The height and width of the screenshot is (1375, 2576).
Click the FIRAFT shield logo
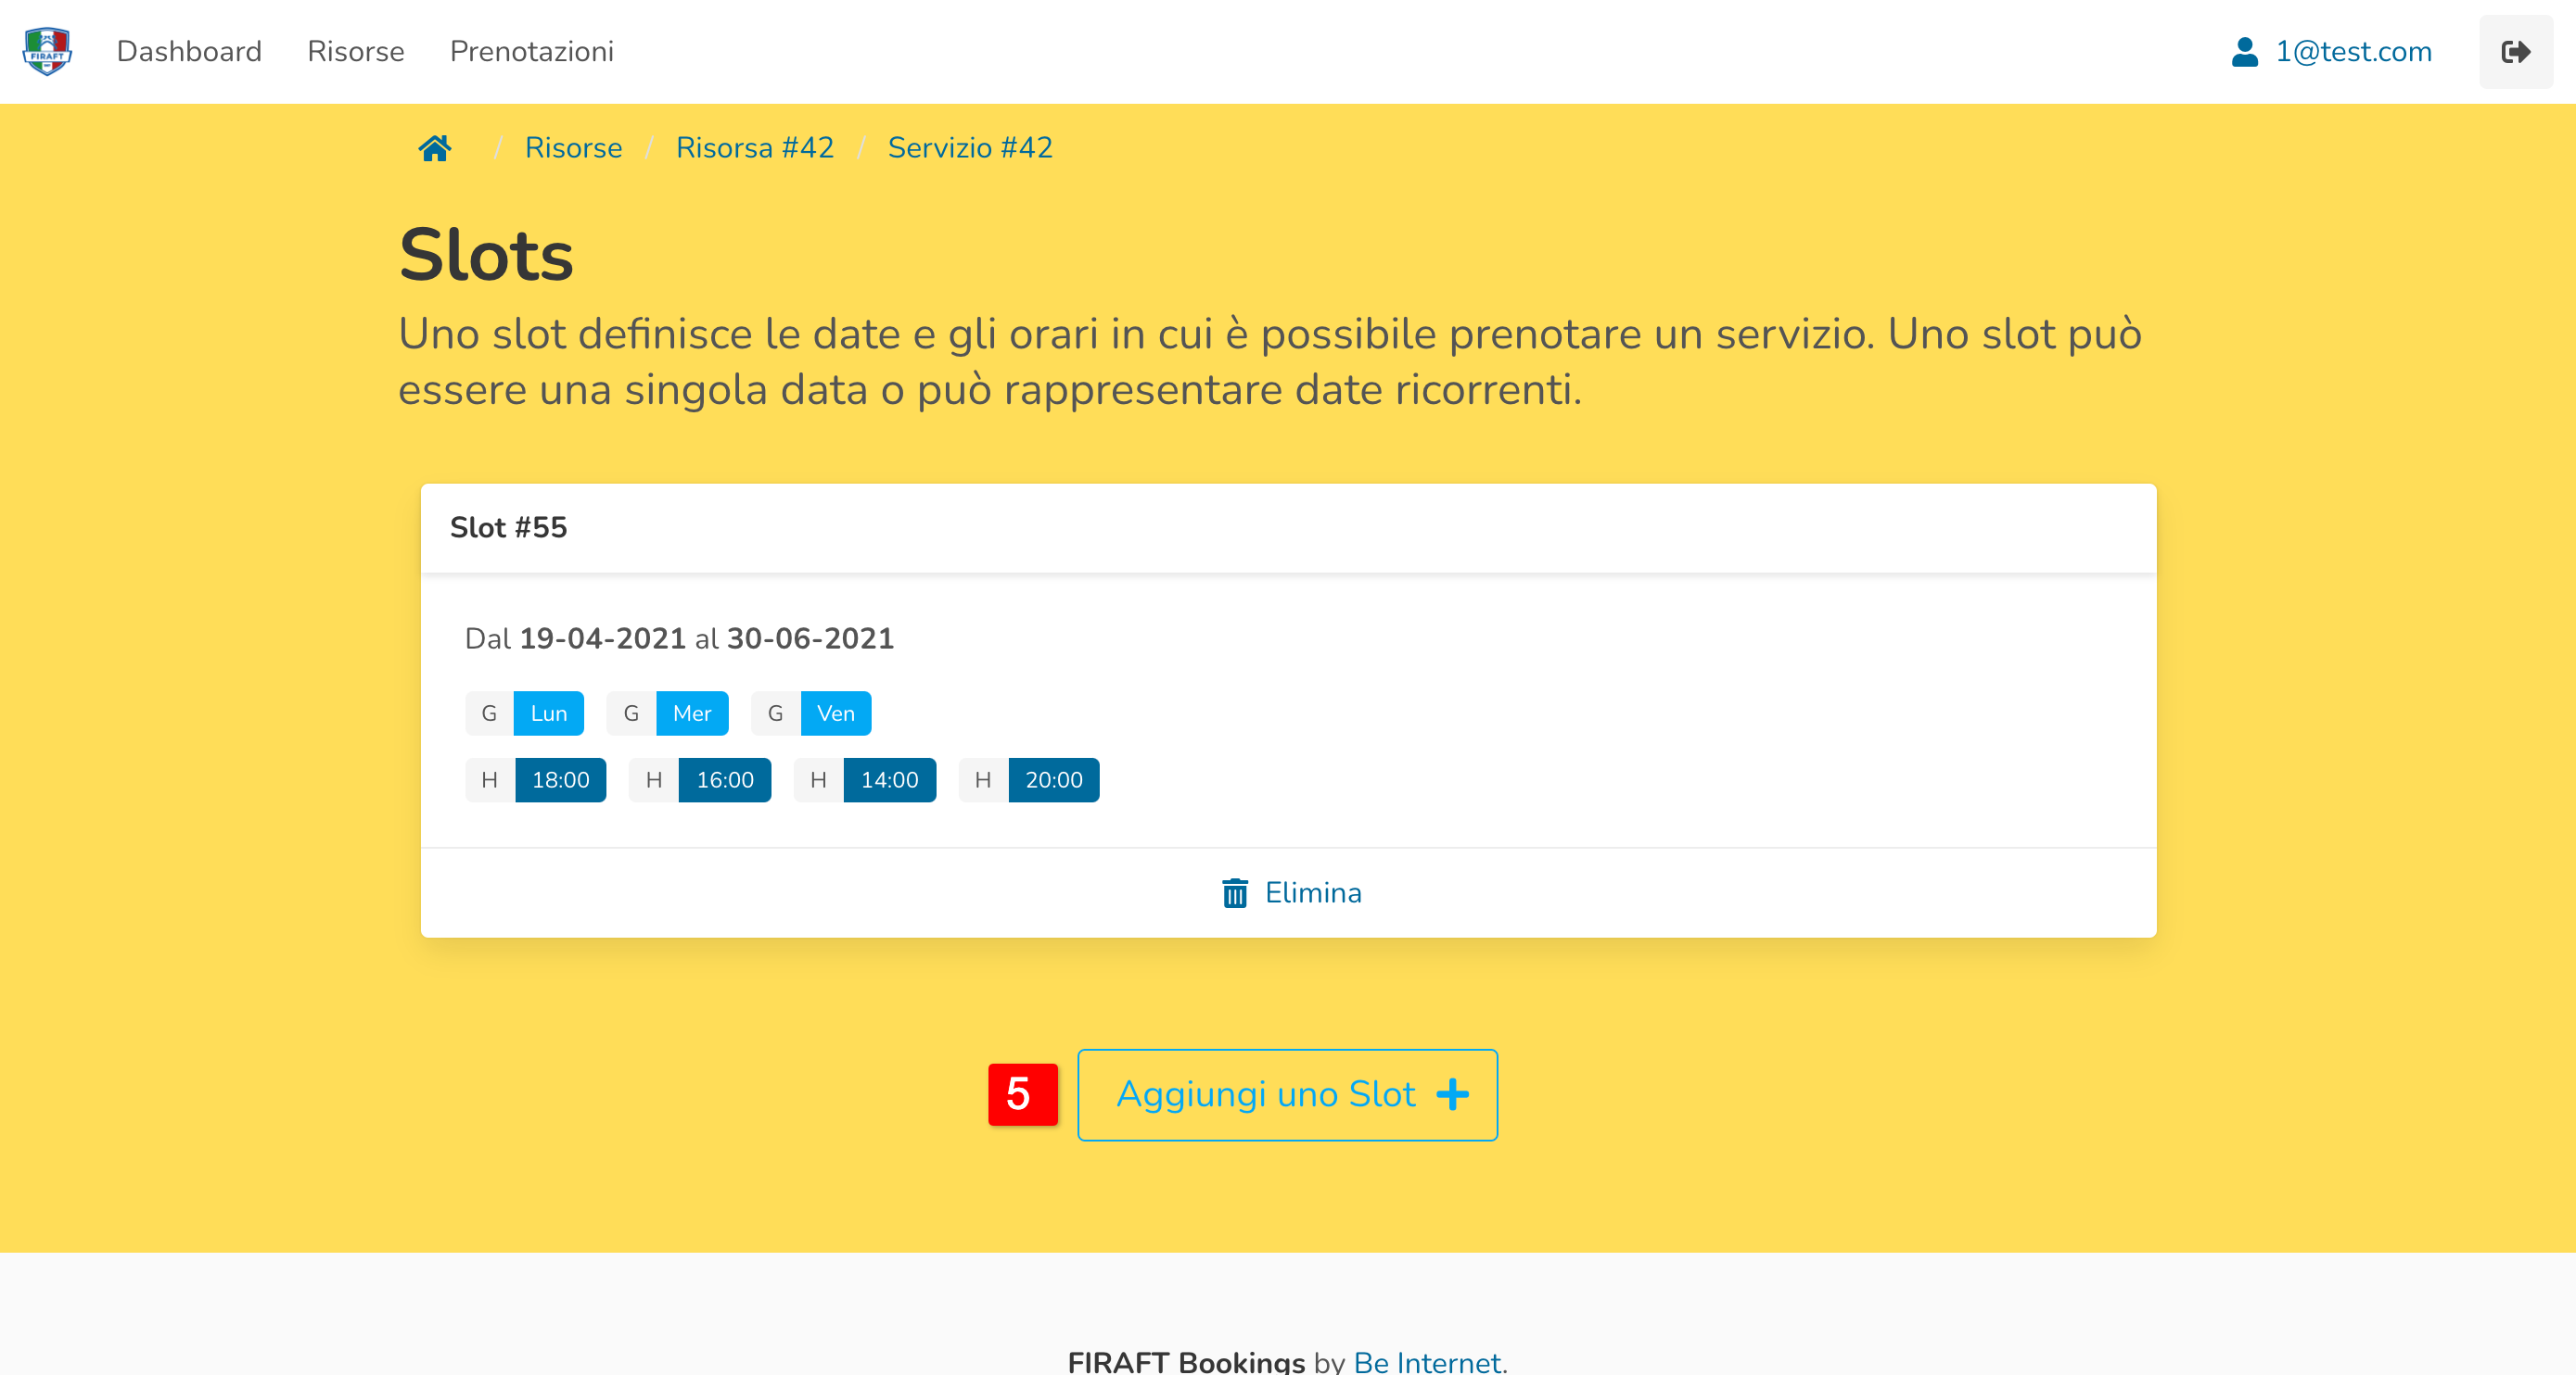(x=47, y=51)
